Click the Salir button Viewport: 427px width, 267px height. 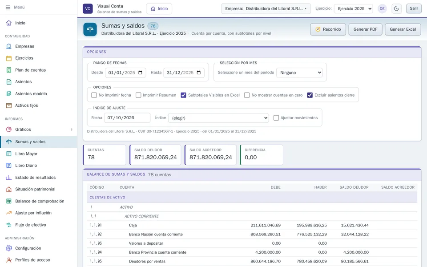coord(414,8)
